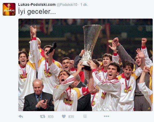Click the black cap held up in photo

tap(52, 48)
